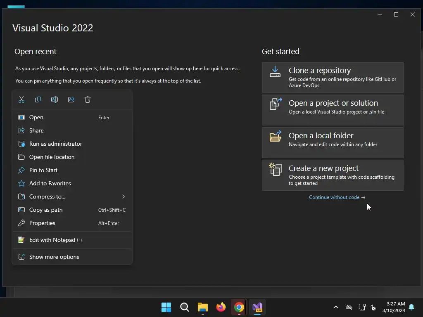423x317 pixels.
Task: Open taskbar Search
Action: 185,307
